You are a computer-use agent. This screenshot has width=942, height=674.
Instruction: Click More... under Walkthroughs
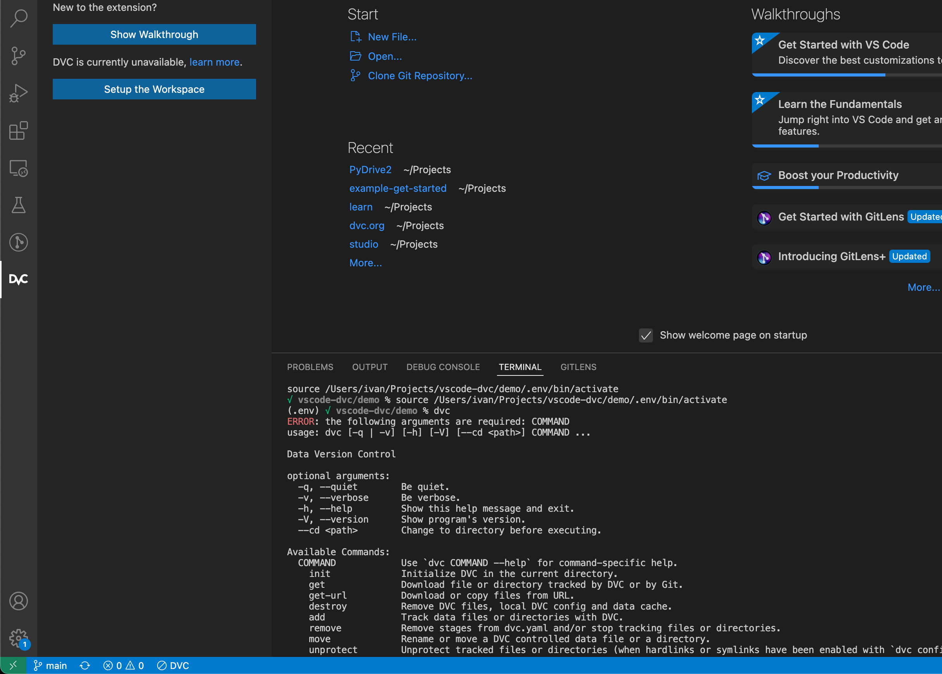(x=924, y=287)
